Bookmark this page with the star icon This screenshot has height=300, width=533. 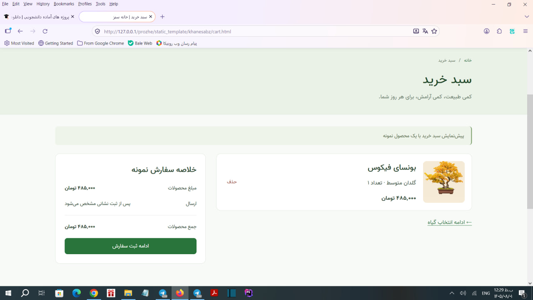click(x=434, y=31)
